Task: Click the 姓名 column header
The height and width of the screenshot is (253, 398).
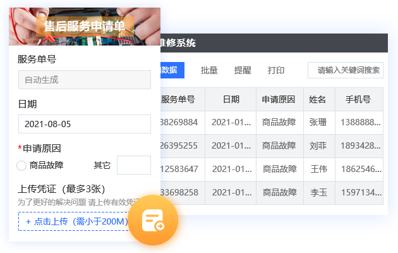Action: click(317, 99)
